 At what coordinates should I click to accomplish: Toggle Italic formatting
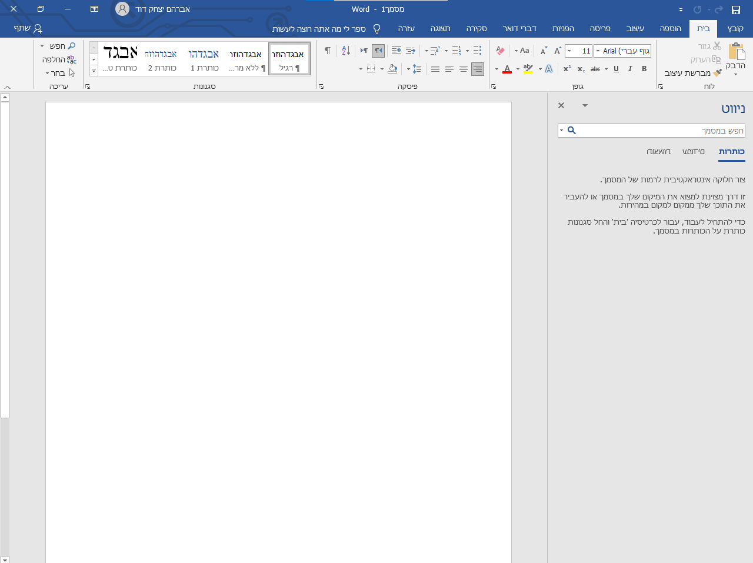[x=630, y=69]
